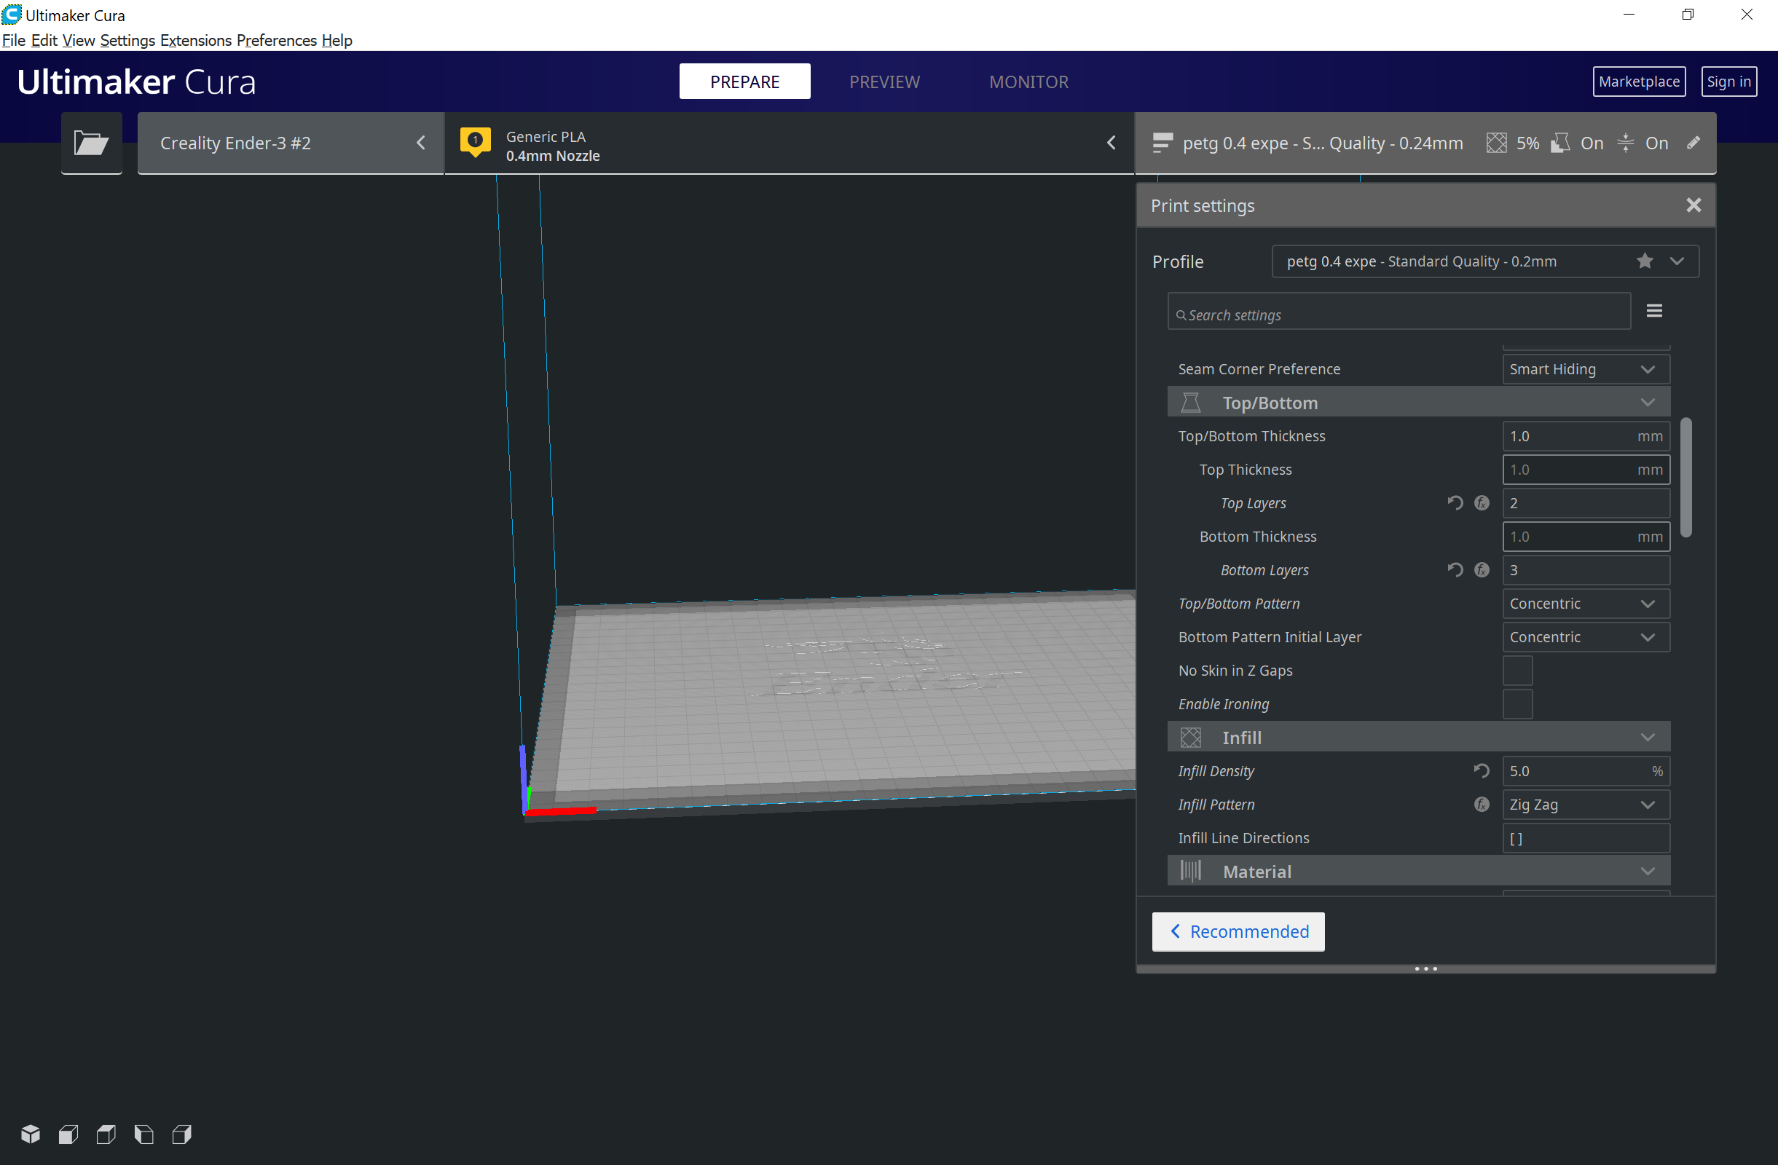Click the hamburger settings visibility menu icon
This screenshot has width=1778, height=1165.
(1653, 310)
